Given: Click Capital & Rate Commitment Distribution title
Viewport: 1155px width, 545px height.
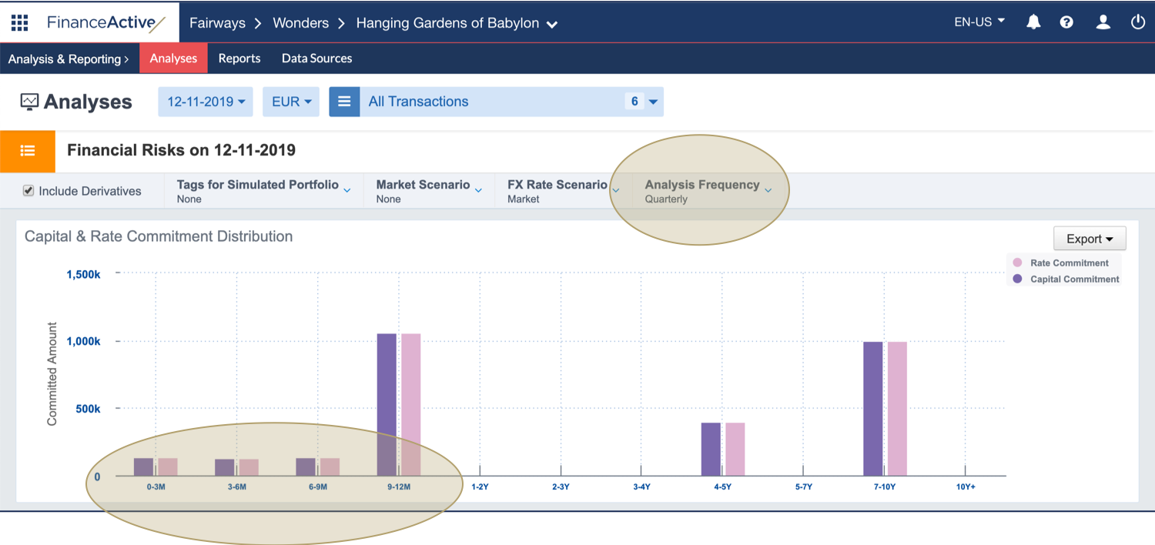Looking at the screenshot, I should click(159, 237).
